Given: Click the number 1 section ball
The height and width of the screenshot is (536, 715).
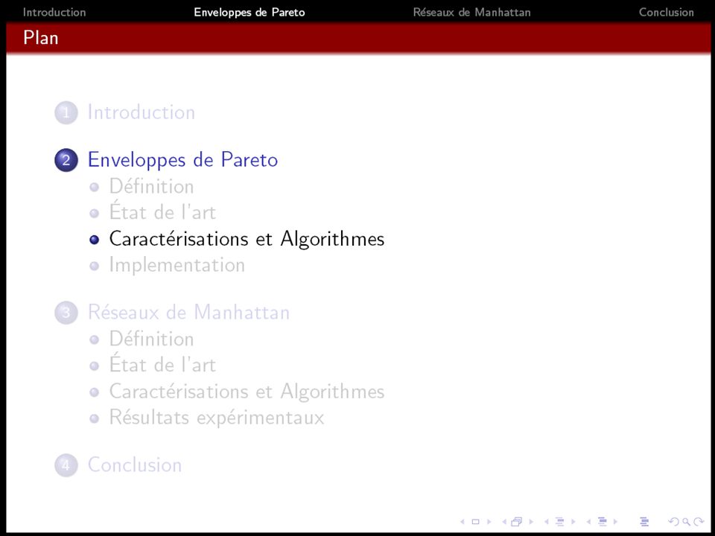Looking at the screenshot, I should 66,112.
